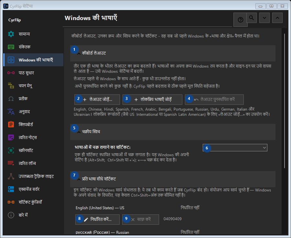291x238 pixels.
Task: Go to क्लिपबोर्ड settings
Action: (x=33, y=124)
